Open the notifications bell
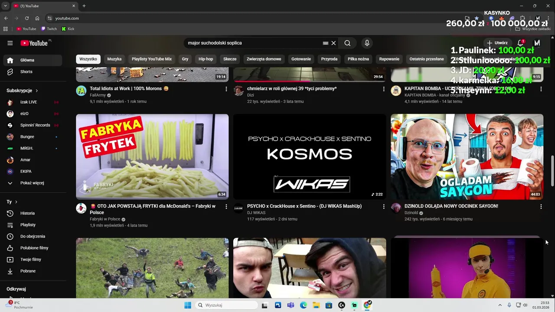This screenshot has width=555, height=312. pos(521,43)
